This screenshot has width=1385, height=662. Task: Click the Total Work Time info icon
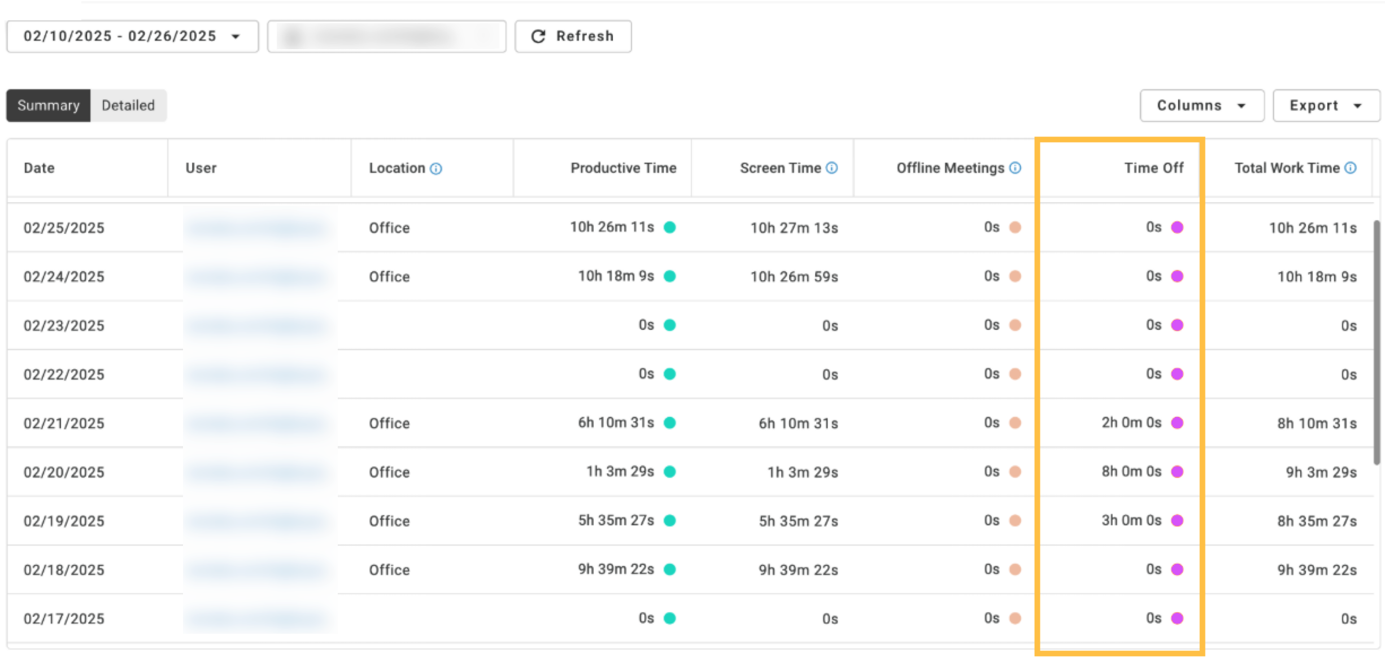pos(1351,168)
